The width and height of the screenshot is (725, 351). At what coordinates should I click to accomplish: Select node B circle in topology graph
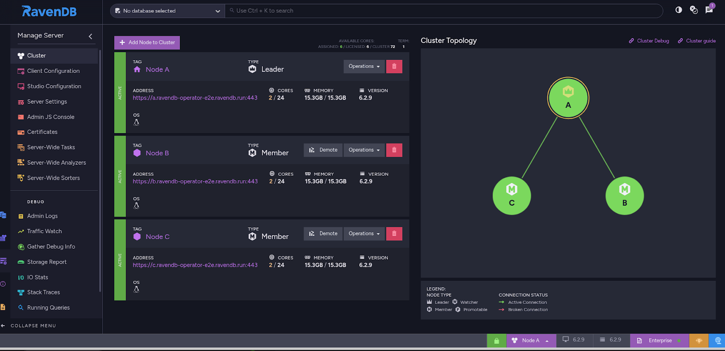tap(624, 196)
